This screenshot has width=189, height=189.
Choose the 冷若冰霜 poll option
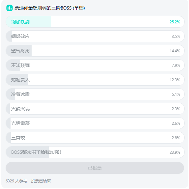click(95, 94)
